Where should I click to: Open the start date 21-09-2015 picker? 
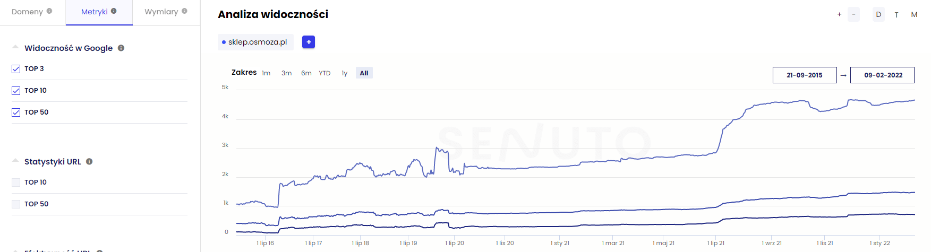pyautogui.click(x=804, y=75)
